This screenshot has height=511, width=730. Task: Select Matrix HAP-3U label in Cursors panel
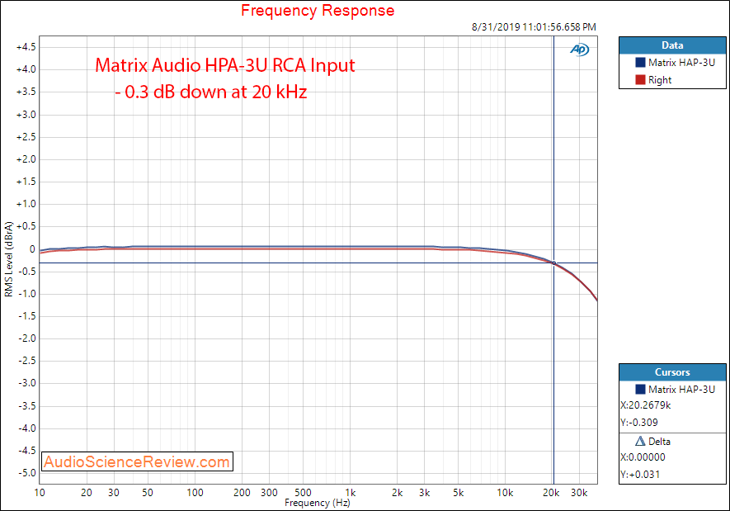click(681, 390)
